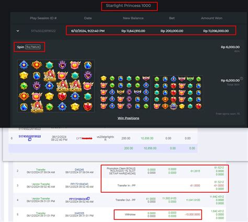Click the 200.00 bet value in row 6

126,138
